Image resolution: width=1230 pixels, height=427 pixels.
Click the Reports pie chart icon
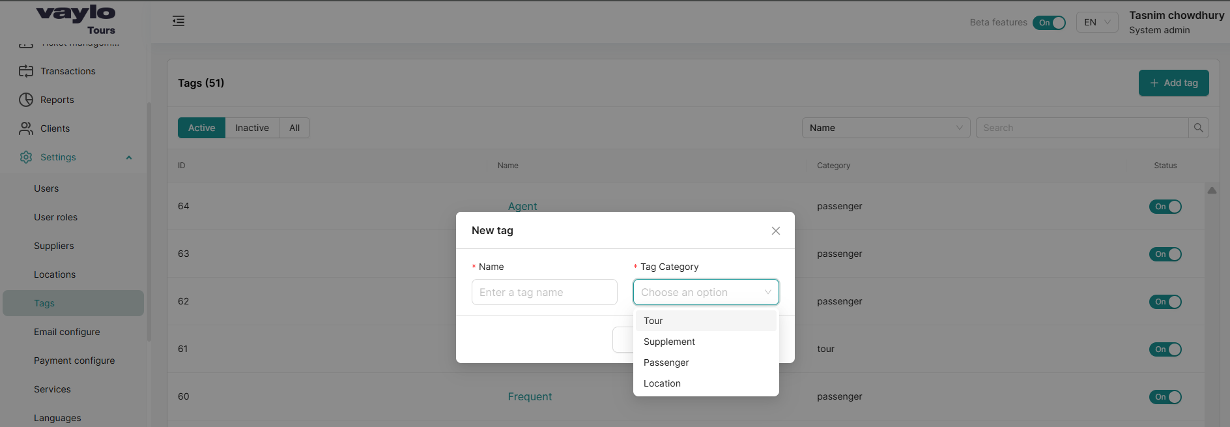click(x=26, y=100)
